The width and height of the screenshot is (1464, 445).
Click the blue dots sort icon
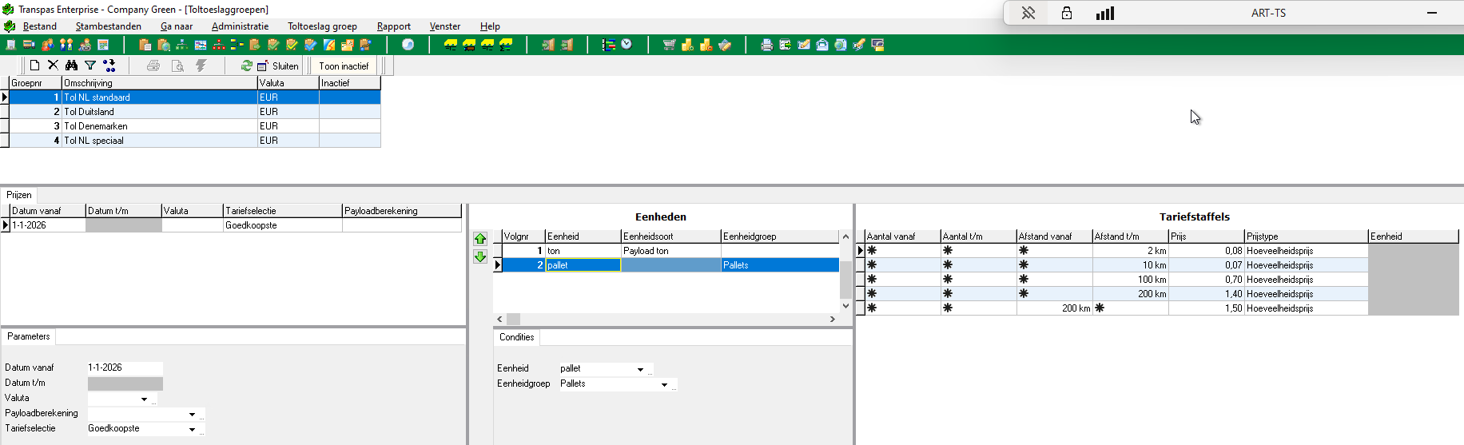[x=109, y=66]
